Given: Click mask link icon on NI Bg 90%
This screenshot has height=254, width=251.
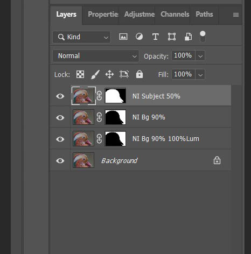Looking at the screenshot, I should pos(99,117).
